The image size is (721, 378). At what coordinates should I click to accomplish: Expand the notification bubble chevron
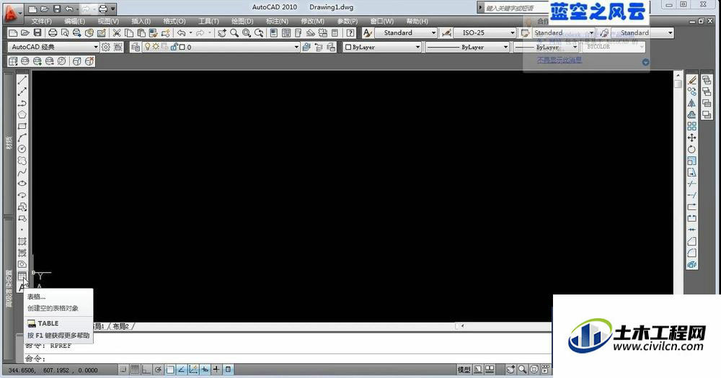pos(645,61)
